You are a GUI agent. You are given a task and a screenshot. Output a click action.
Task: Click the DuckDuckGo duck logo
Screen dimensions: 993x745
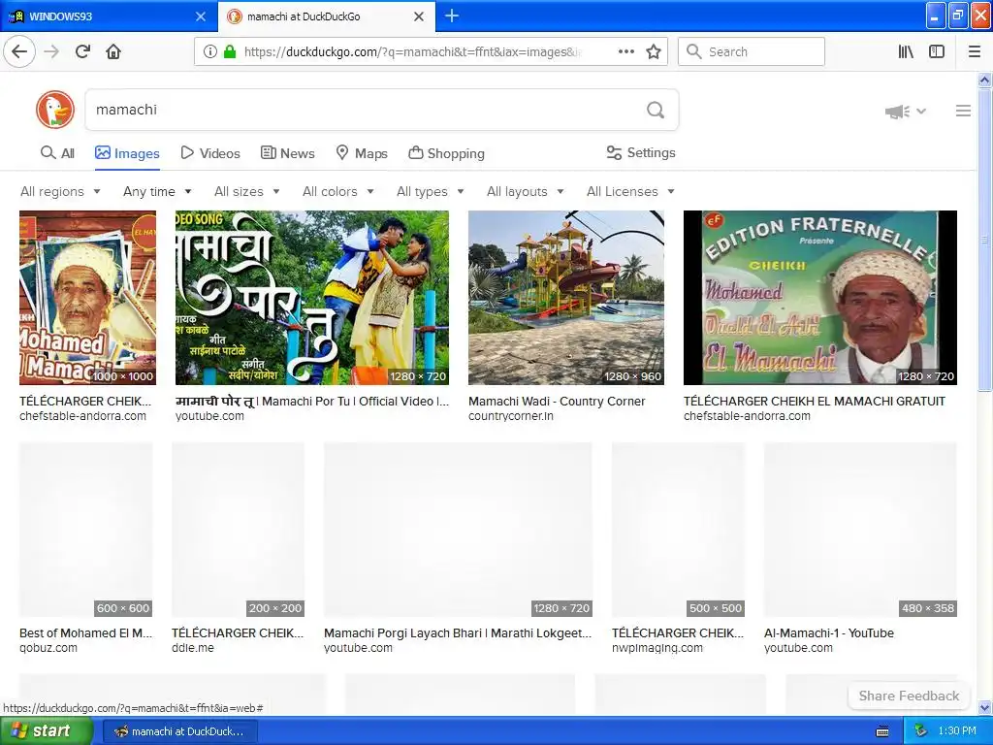[55, 110]
